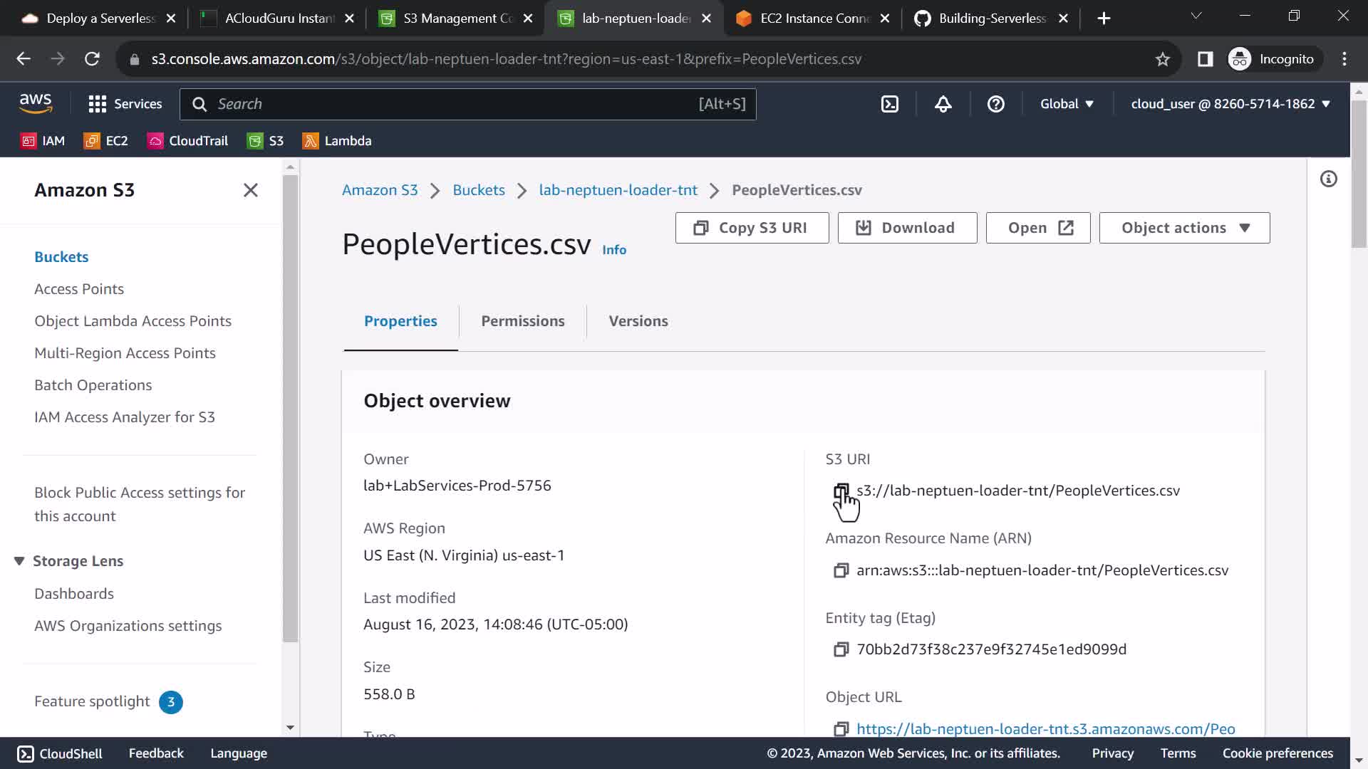The width and height of the screenshot is (1368, 769).
Task: Copy the ARN using its copy icon
Action: [x=841, y=570]
